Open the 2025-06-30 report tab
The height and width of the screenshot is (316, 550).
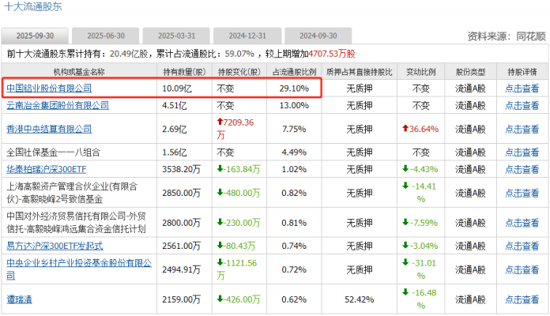(106, 36)
